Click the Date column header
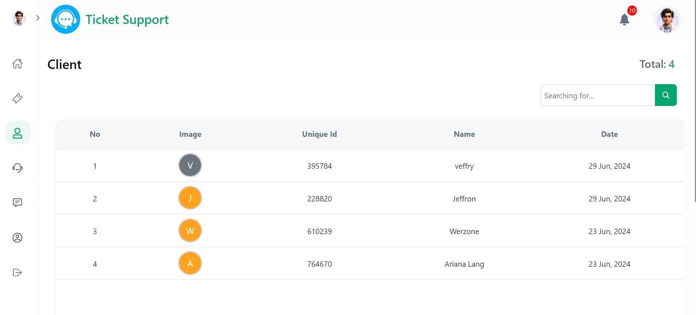 pos(609,134)
